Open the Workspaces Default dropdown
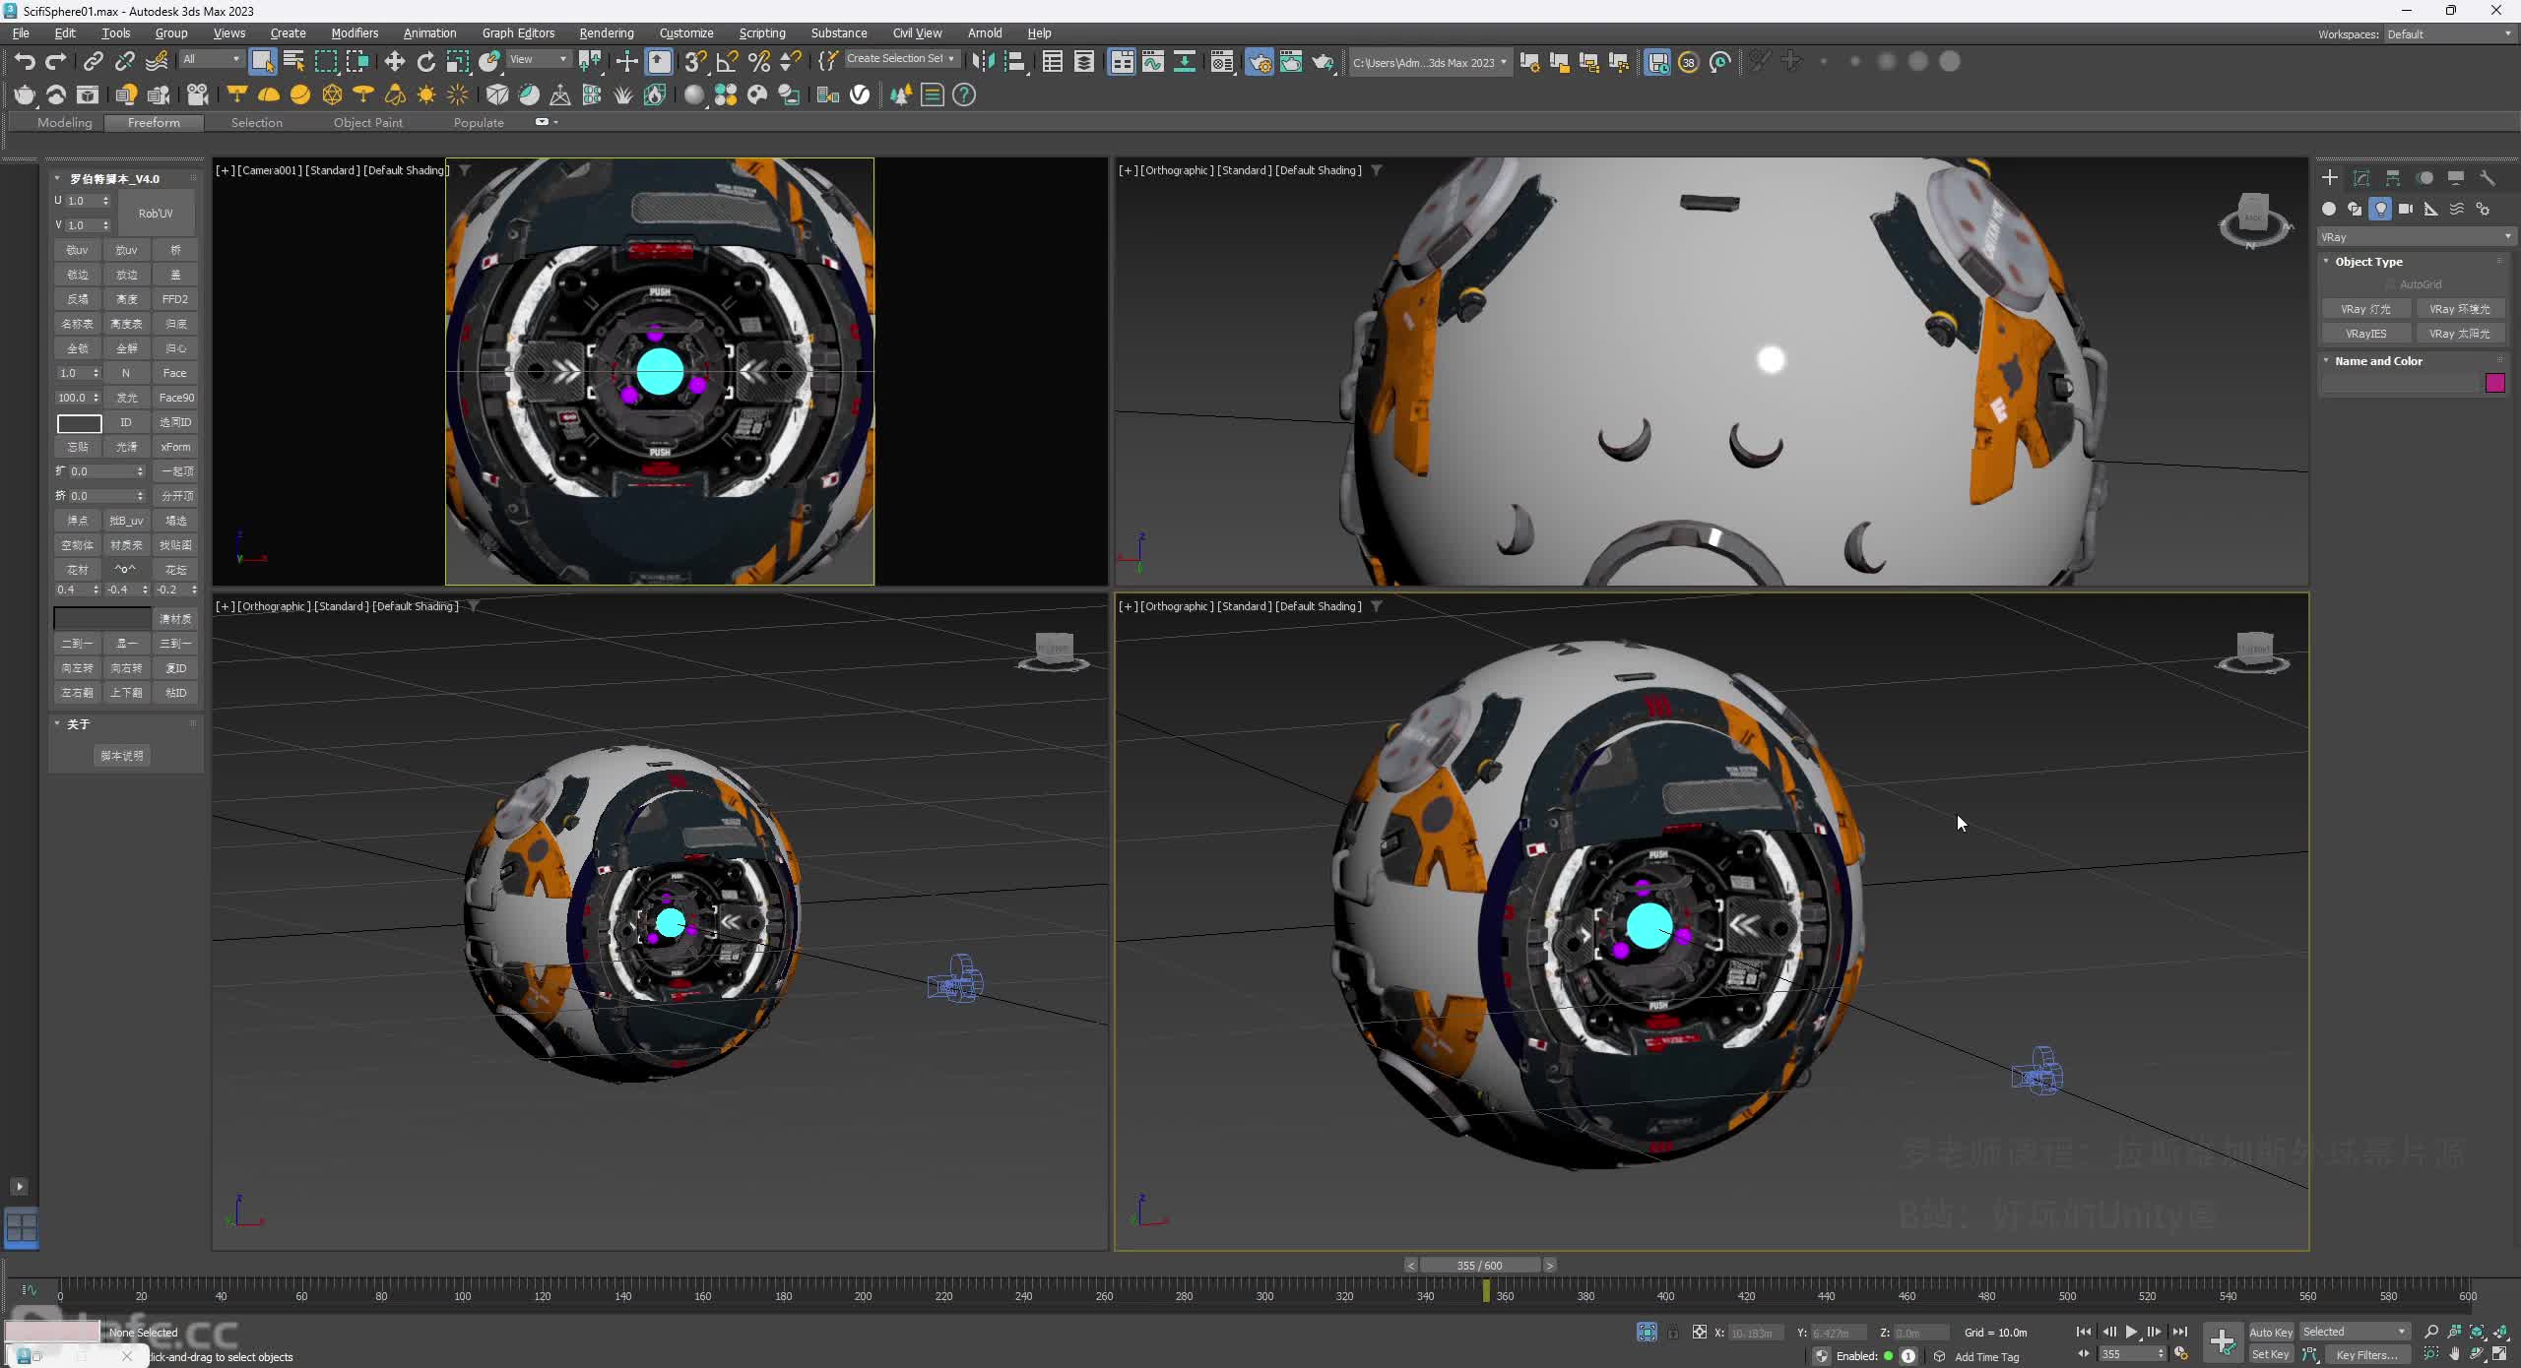 tap(2449, 34)
